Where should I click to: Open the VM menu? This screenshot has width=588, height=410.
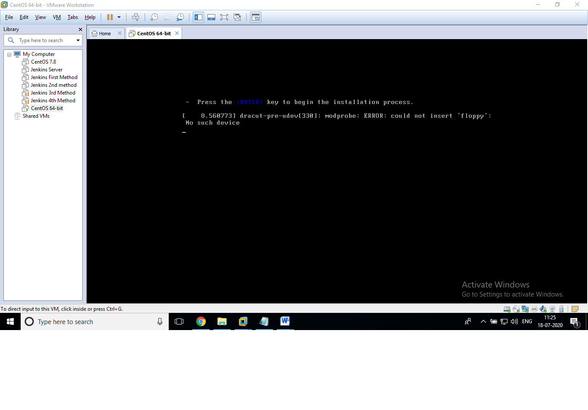(56, 17)
